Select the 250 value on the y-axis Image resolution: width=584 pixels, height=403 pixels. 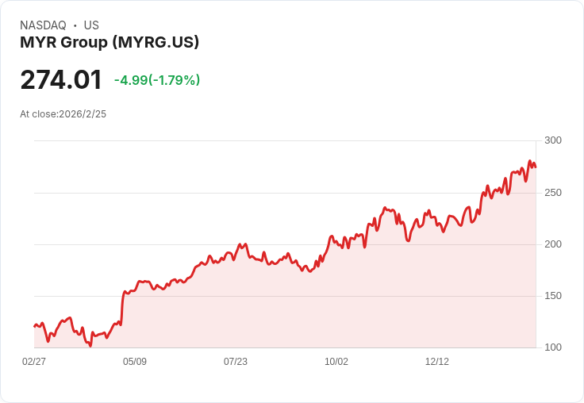[553, 193]
